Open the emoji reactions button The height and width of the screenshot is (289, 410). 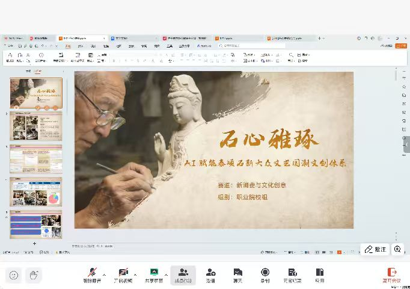[x=14, y=275]
